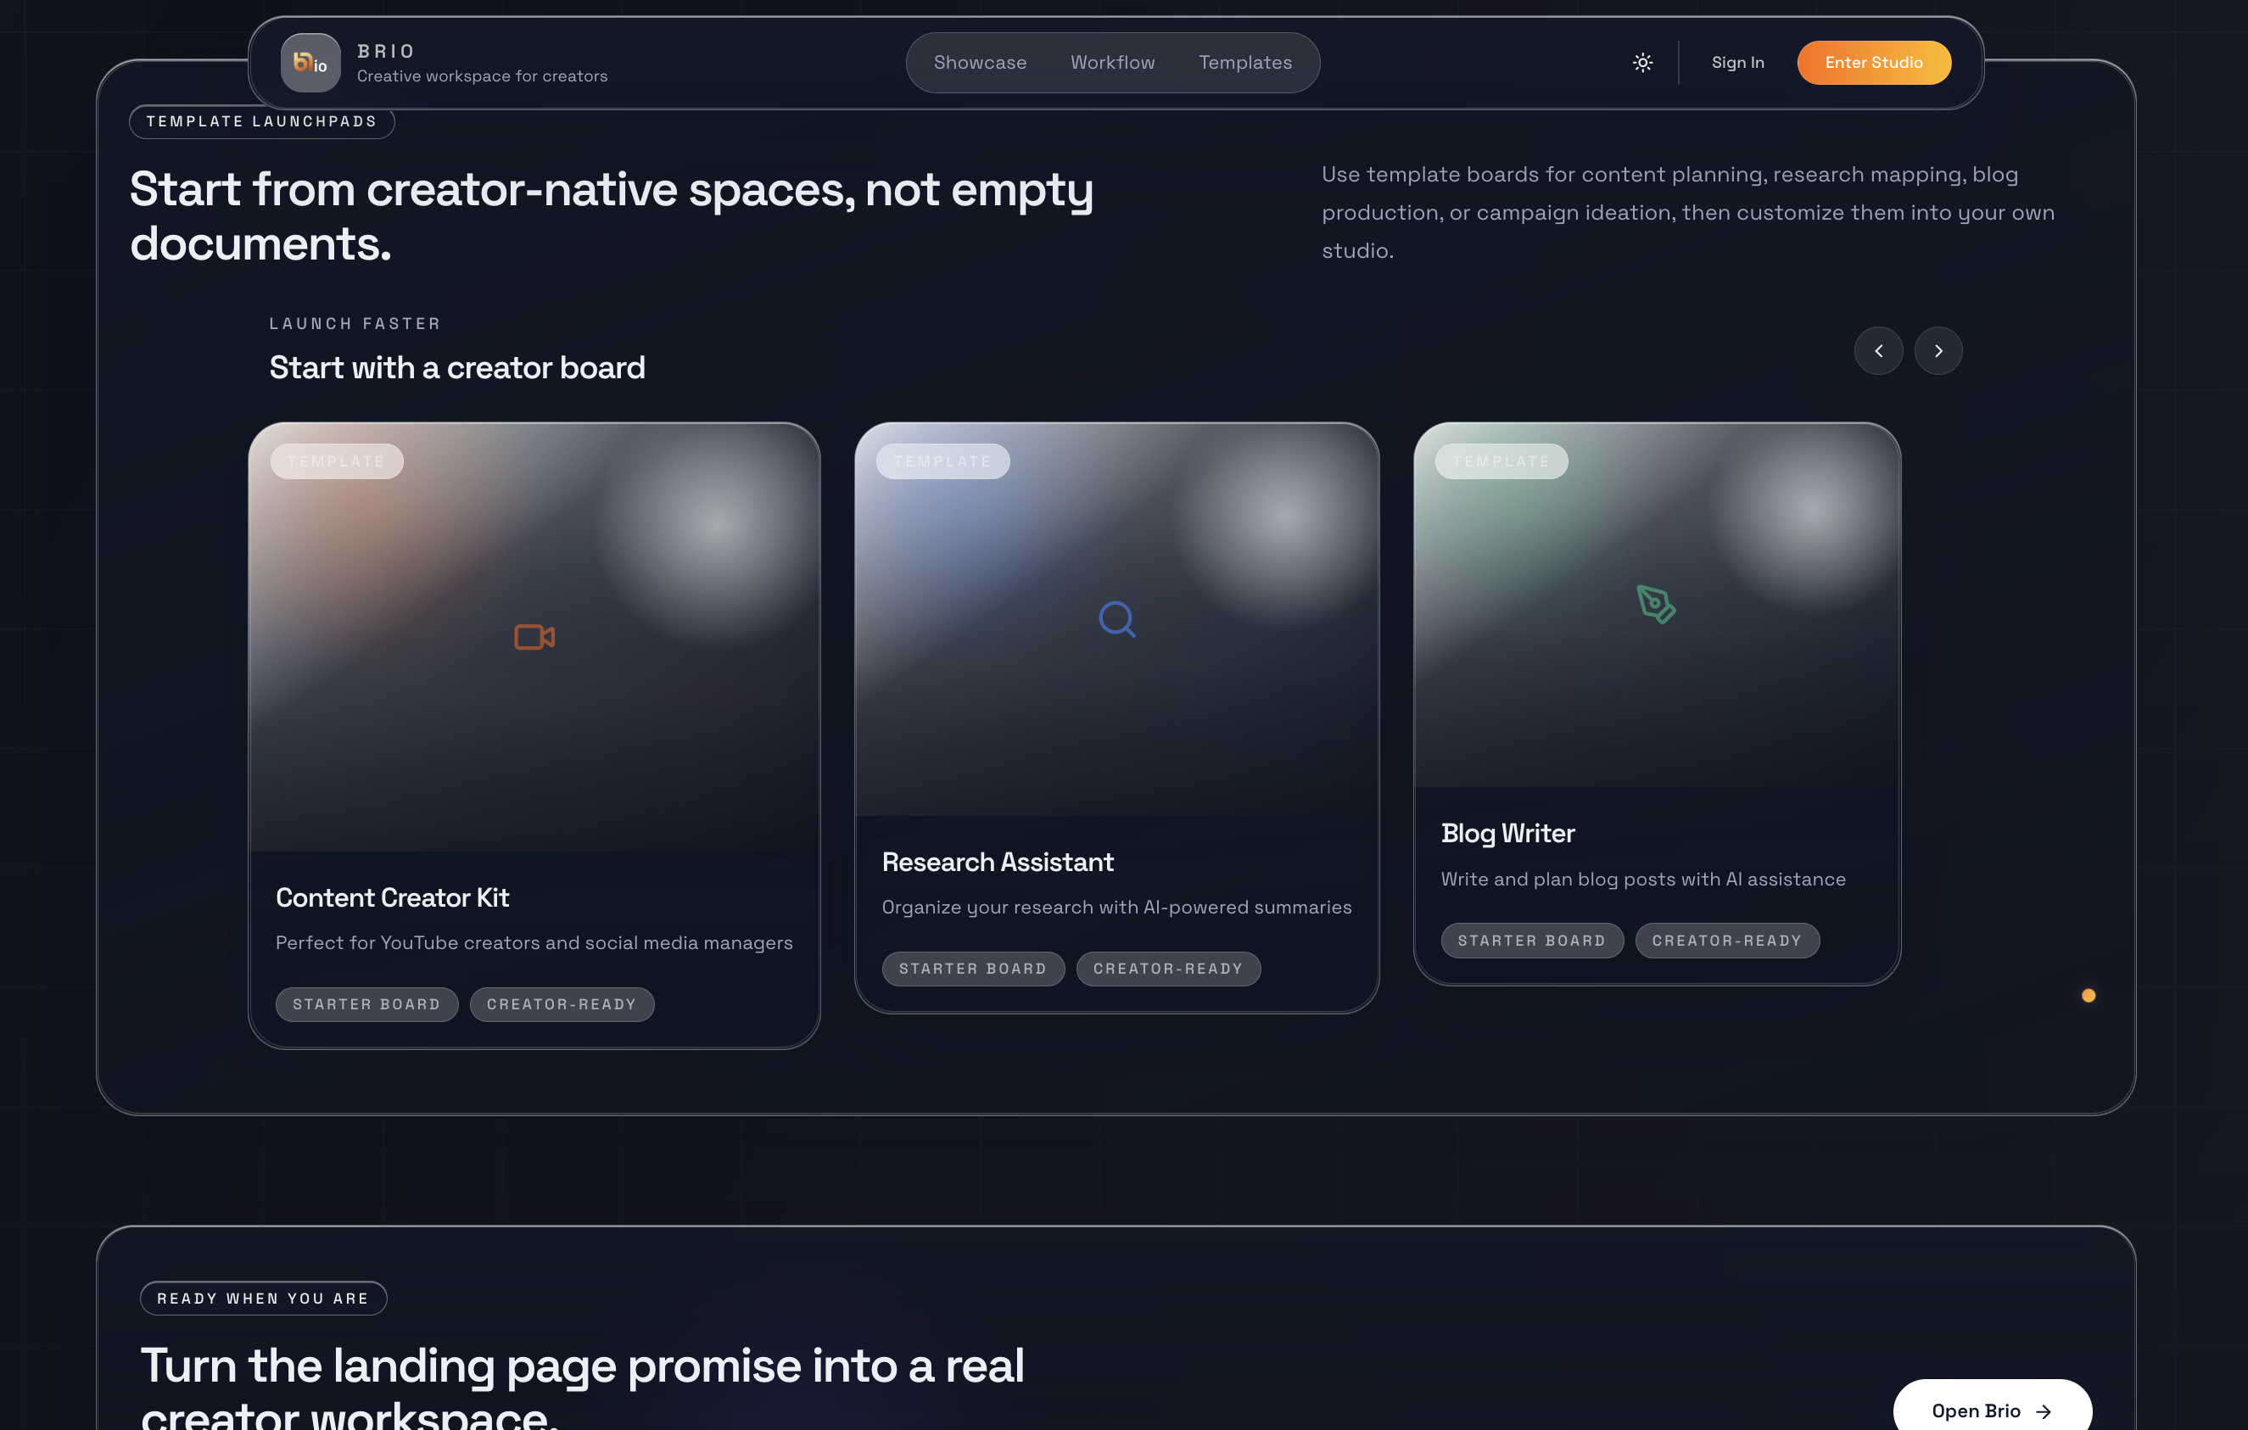This screenshot has height=1430, width=2248.
Task: Click Creator-Ready tag on Blog Writer card
Action: (x=1726, y=940)
